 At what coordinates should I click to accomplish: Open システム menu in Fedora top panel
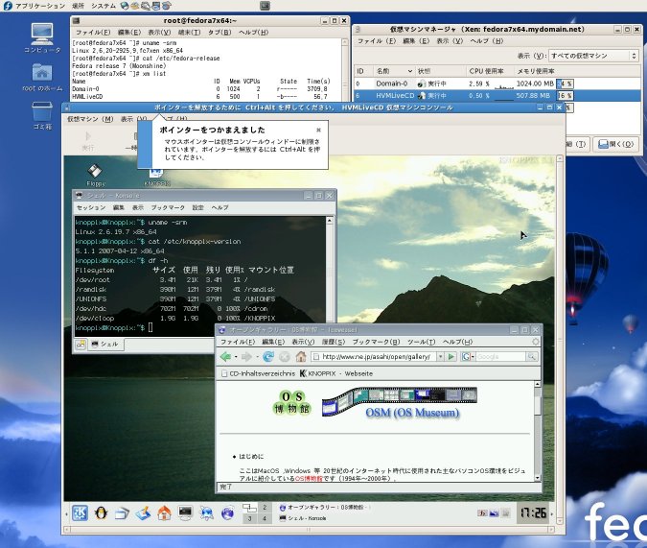click(103, 6)
